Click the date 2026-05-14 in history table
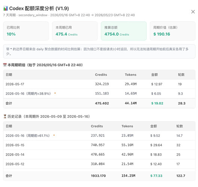This screenshot has height=187, width=198. [15, 154]
